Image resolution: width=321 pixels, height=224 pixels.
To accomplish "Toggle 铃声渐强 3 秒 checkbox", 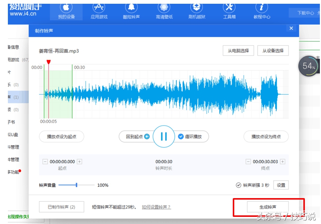I will [x=238, y=185].
